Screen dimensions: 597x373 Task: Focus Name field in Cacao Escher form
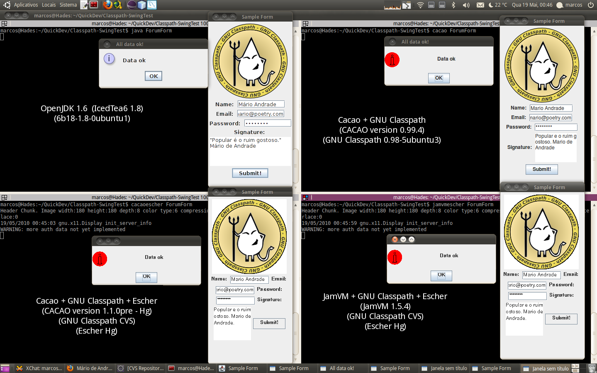(249, 280)
